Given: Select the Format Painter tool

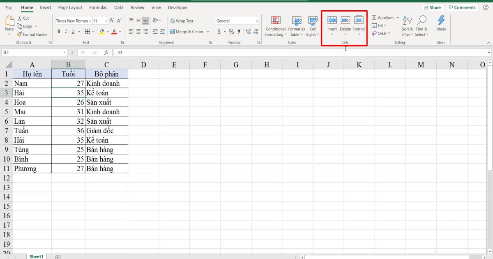Looking at the screenshot, I should click(x=33, y=34).
